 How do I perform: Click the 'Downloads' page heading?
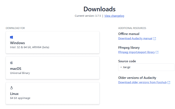coord(99,9)
